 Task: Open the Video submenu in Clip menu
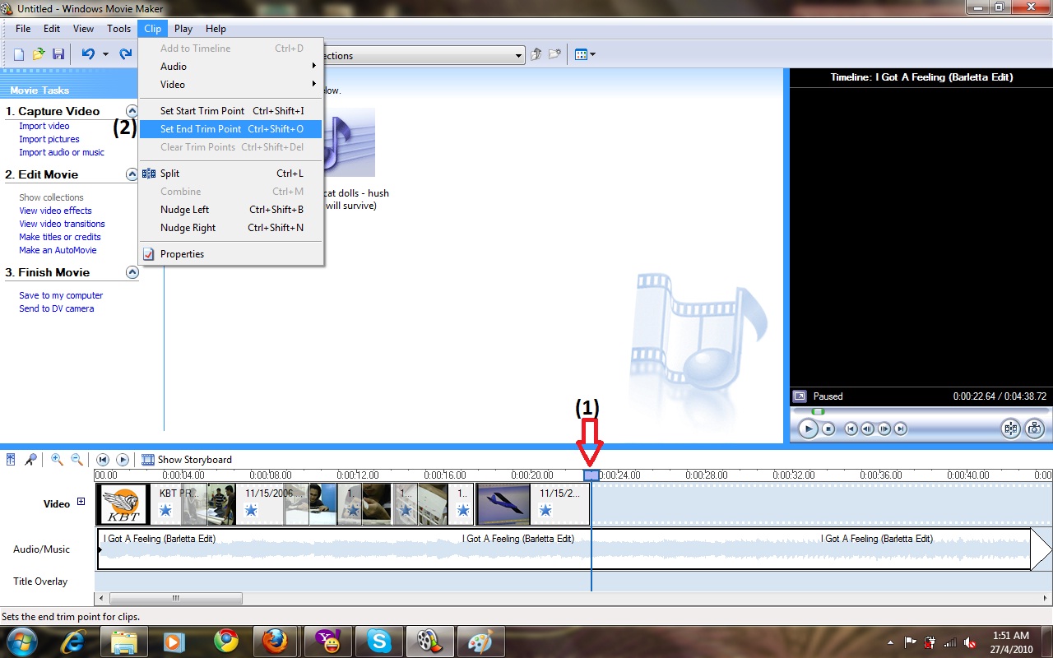(230, 85)
